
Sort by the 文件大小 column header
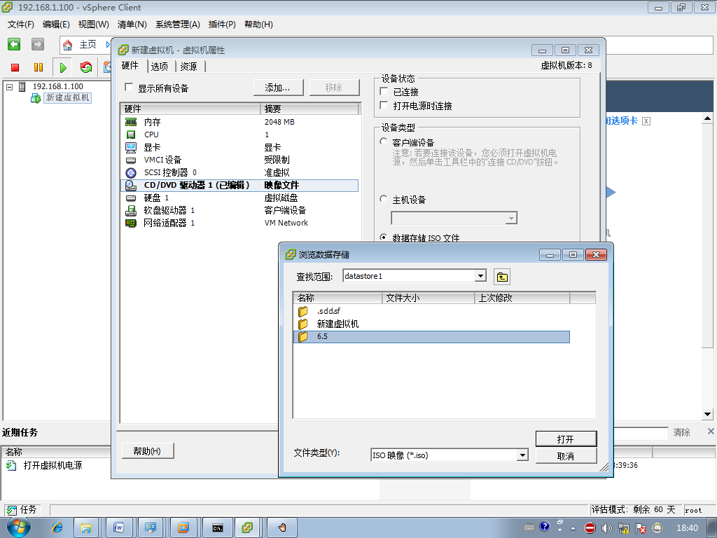(428, 298)
